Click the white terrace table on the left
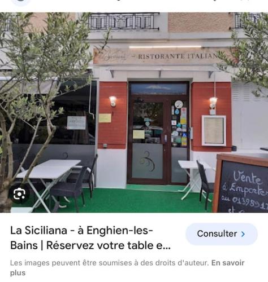Screen dimensions: 268x282 (49, 168)
